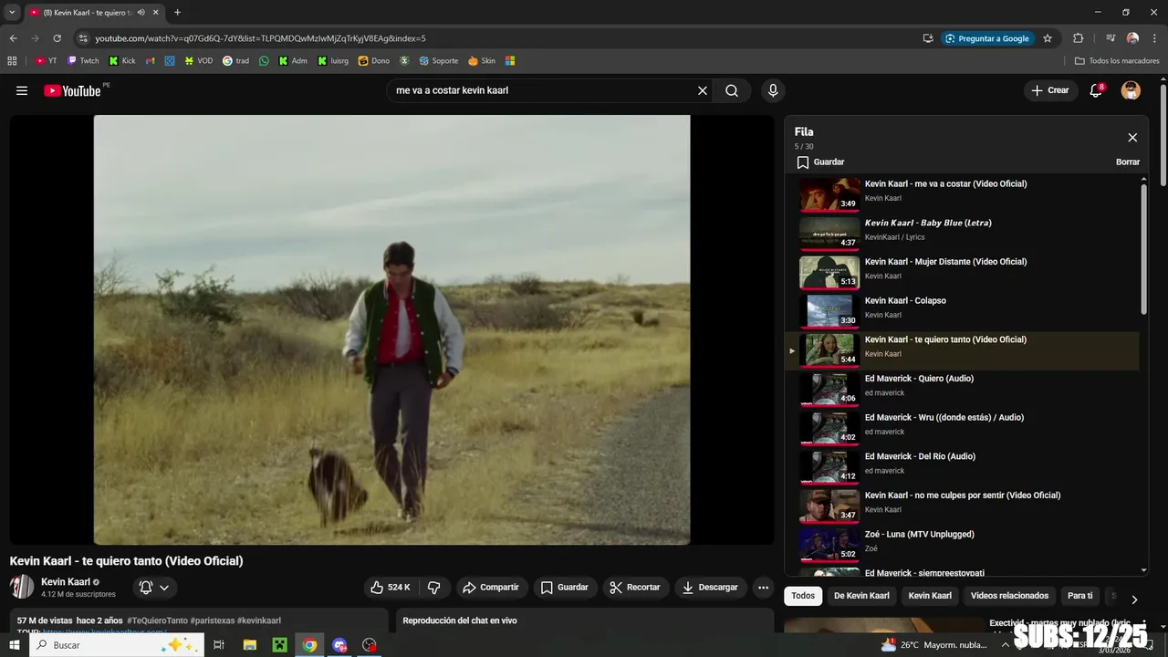
Task: Open 'Todos los marcadores' folder
Action: coord(1117,61)
